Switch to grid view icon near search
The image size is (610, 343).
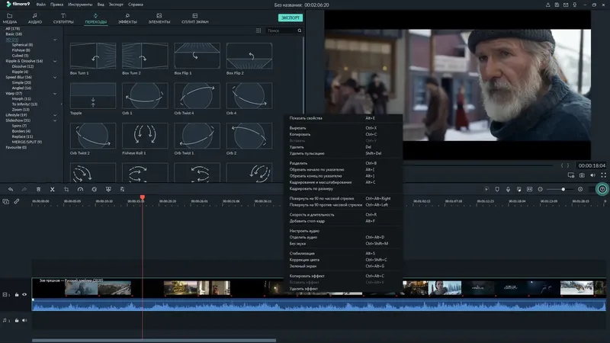[258, 30]
